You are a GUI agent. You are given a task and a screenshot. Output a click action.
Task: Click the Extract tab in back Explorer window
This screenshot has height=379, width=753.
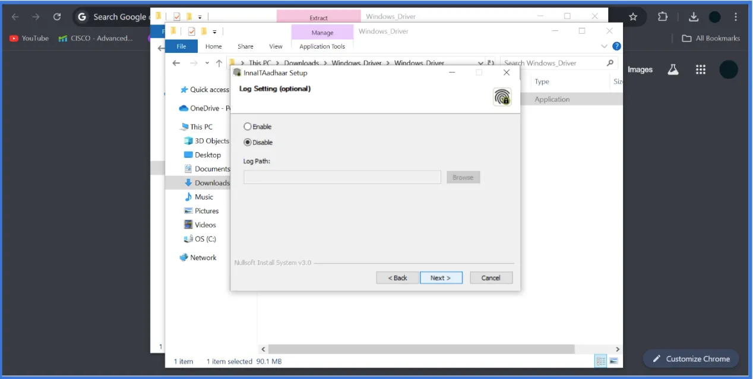pyautogui.click(x=318, y=17)
